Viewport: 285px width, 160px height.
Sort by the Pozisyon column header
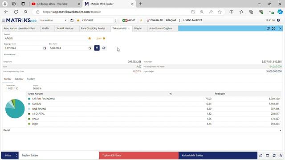[x=220, y=94]
